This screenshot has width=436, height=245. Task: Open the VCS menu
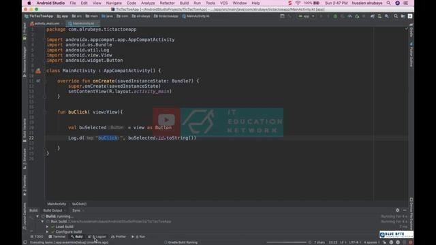click(224, 3)
